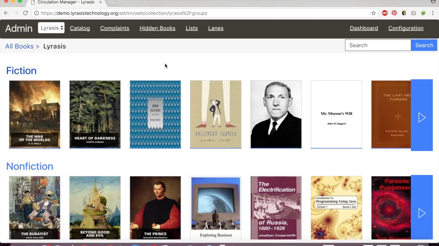Image resolution: width=439 pixels, height=246 pixels.
Task: Open the Pinterest extension icon
Action: tap(394, 13)
